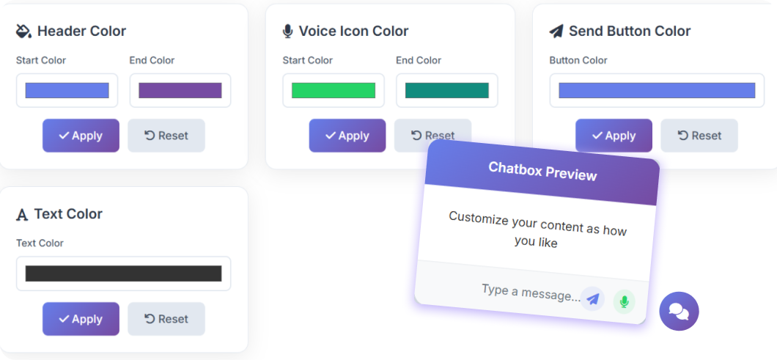Image resolution: width=777 pixels, height=360 pixels.
Task: Click the paint bucket Header Color icon
Action: click(23, 32)
